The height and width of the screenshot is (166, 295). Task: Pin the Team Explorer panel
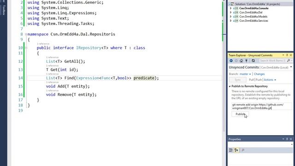(287, 55)
